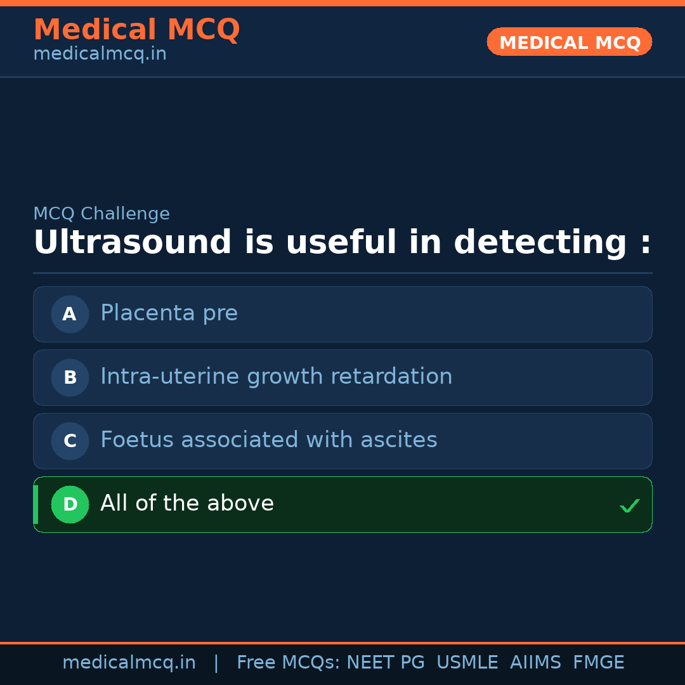Select the 'Placenta pre' answer text
This screenshot has width=685, height=685.
(169, 313)
